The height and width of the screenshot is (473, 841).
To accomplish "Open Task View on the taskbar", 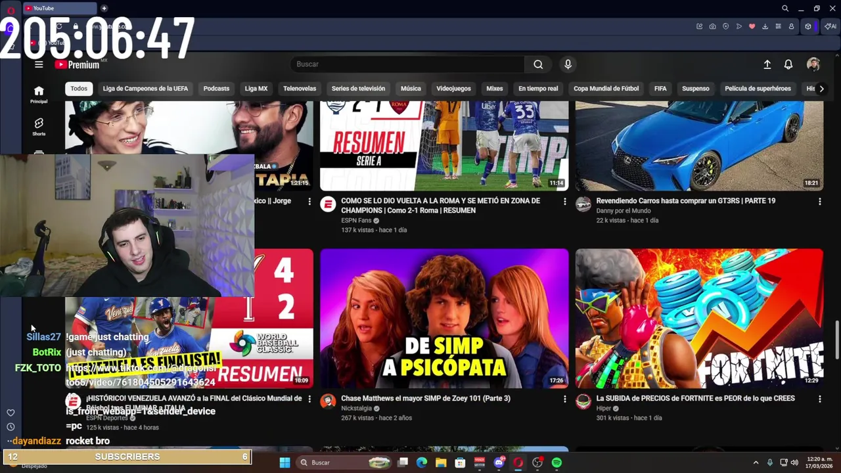I will (403, 462).
